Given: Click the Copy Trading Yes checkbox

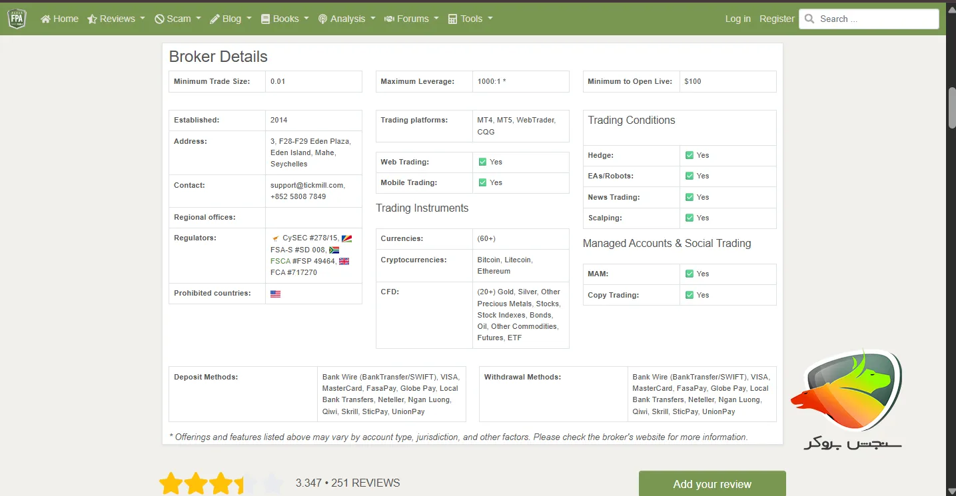Looking at the screenshot, I should point(690,295).
